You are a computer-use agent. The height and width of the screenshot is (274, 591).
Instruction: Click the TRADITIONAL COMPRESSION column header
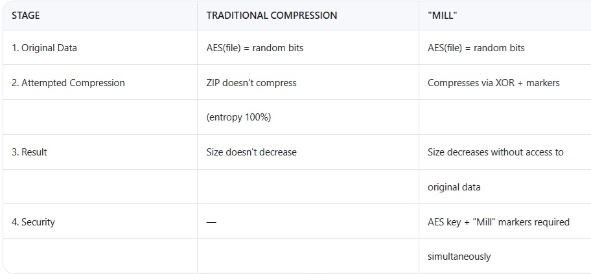coord(308,16)
